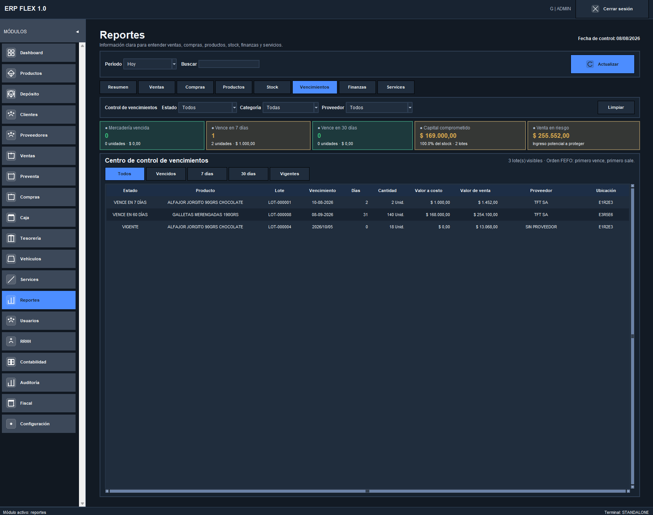The height and width of the screenshot is (515, 653).
Task: Filter lots expiring in 7 días
Action: tap(207, 174)
